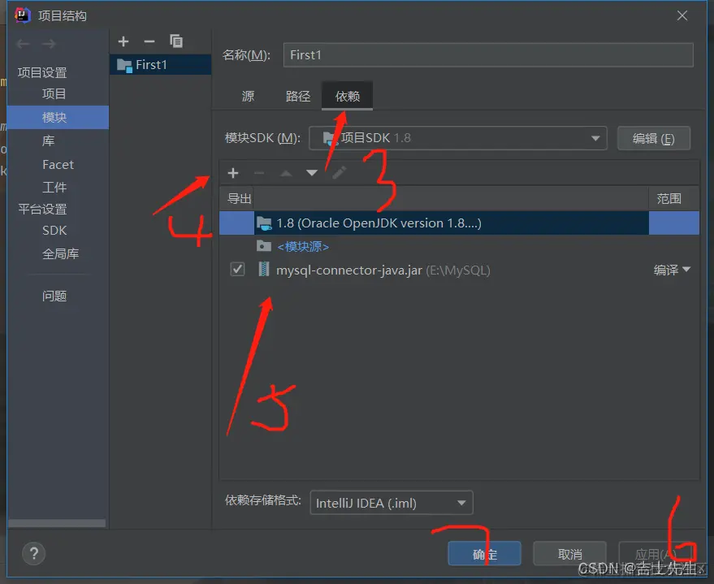Click the IntelliJ IDEA logo in the title bar
This screenshot has height=584, width=714.
click(x=22, y=15)
